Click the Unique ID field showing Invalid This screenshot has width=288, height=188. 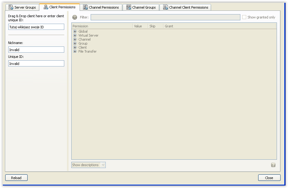pos(36,63)
